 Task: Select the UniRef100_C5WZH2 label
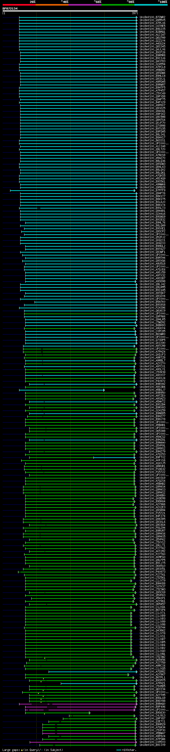click(x=152, y=322)
